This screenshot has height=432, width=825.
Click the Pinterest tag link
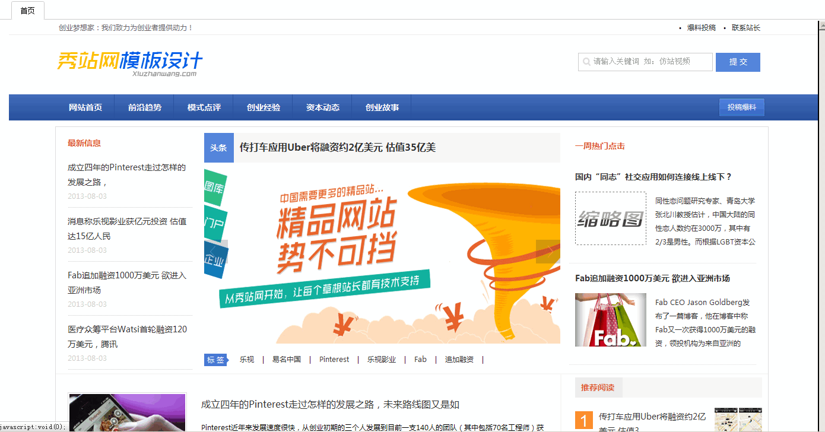[x=334, y=359]
